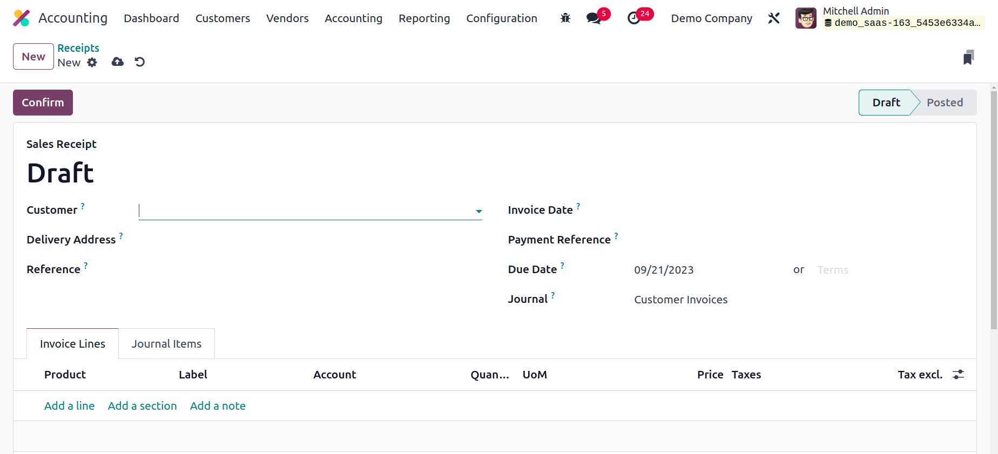
Task: Click the wrench and screwdriver tools icon
Action: point(774,18)
